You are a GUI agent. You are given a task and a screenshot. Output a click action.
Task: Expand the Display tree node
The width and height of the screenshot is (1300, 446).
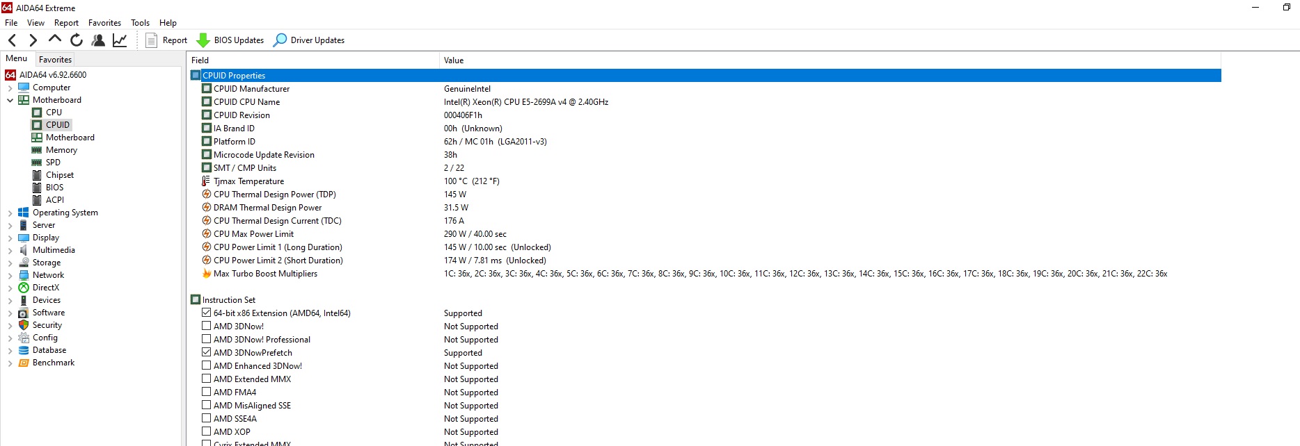10,238
